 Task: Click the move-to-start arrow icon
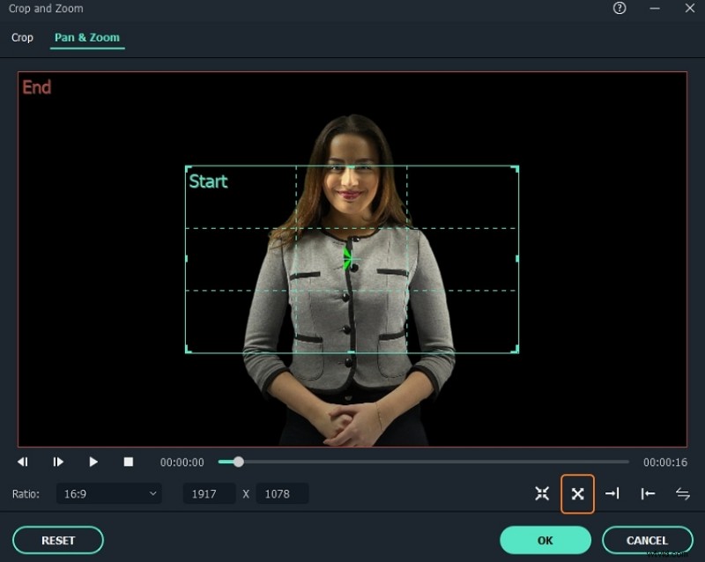648,493
